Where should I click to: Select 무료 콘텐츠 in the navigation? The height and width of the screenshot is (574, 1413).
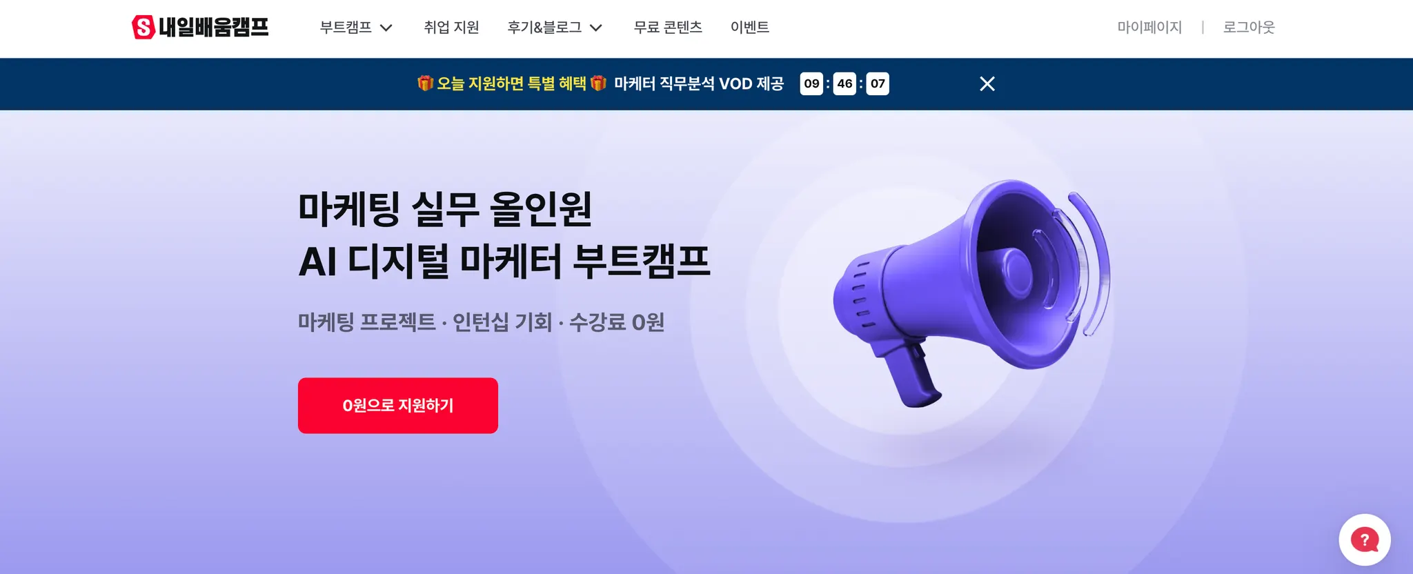pos(668,28)
